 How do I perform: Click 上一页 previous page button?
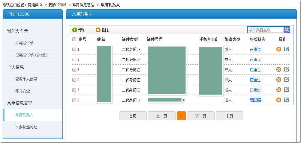pyautogui.click(x=162, y=116)
